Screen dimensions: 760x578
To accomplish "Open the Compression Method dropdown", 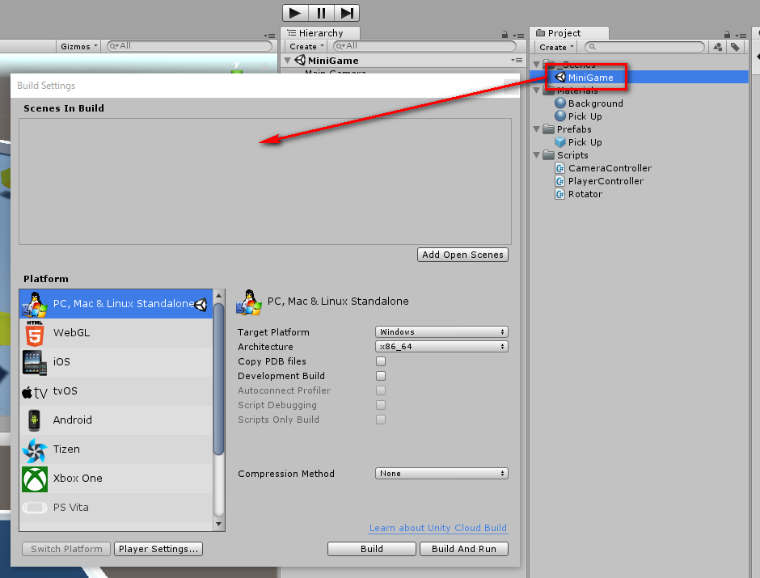I will tap(441, 474).
